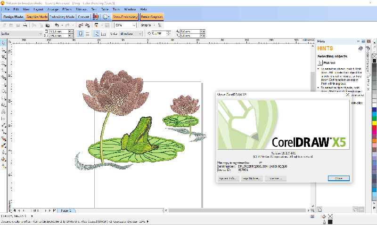Select the Parallel Dimension tool in the toolbox
Viewport: 377px width, 225px height.
tap(3, 125)
